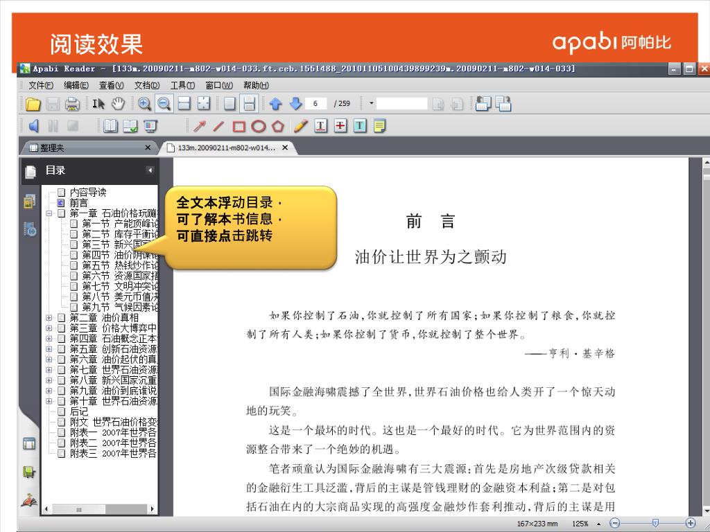
Task: Click the Zoom Out magnifier
Action: click(x=164, y=104)
